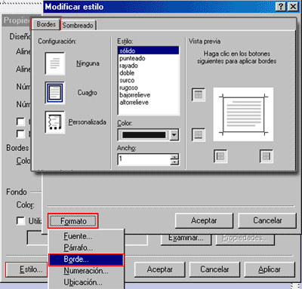The image size is (302, 289).
Task: Click the Ancho width input field
Action: click(x=144, y=159)
